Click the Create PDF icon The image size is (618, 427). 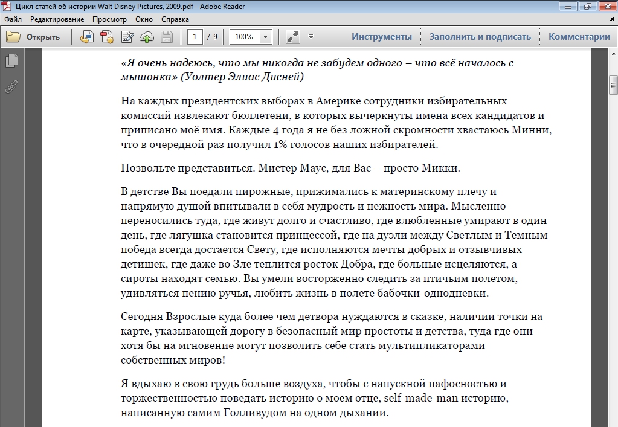pyautogui.click(x=107, y=37)
